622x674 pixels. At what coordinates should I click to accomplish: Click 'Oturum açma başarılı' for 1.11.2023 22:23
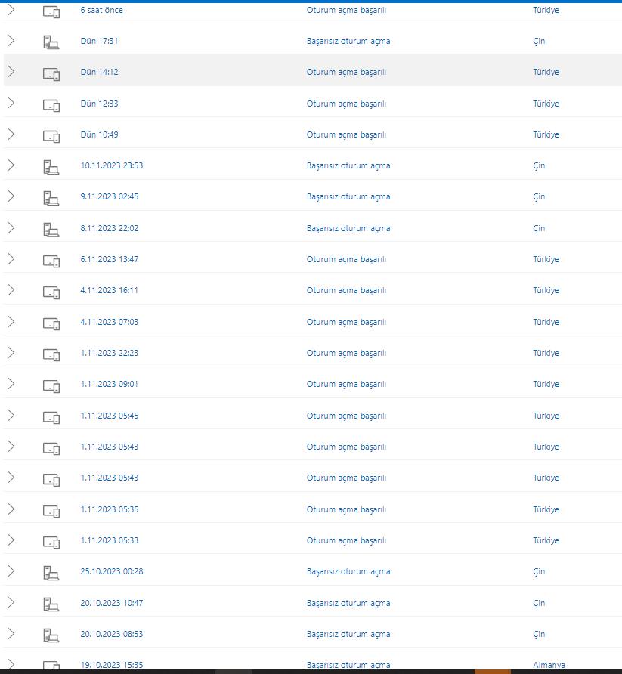(346, 354)
